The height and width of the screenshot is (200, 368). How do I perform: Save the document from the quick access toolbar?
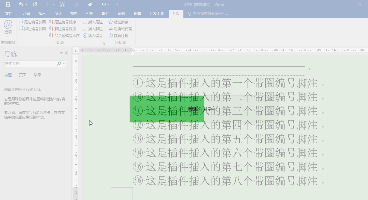coord(8,4)
